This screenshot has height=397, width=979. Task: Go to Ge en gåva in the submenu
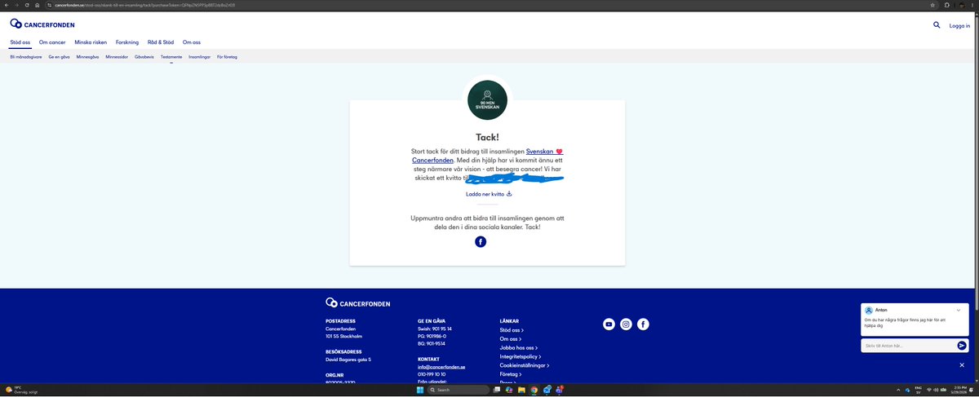[x=60, y=57]
